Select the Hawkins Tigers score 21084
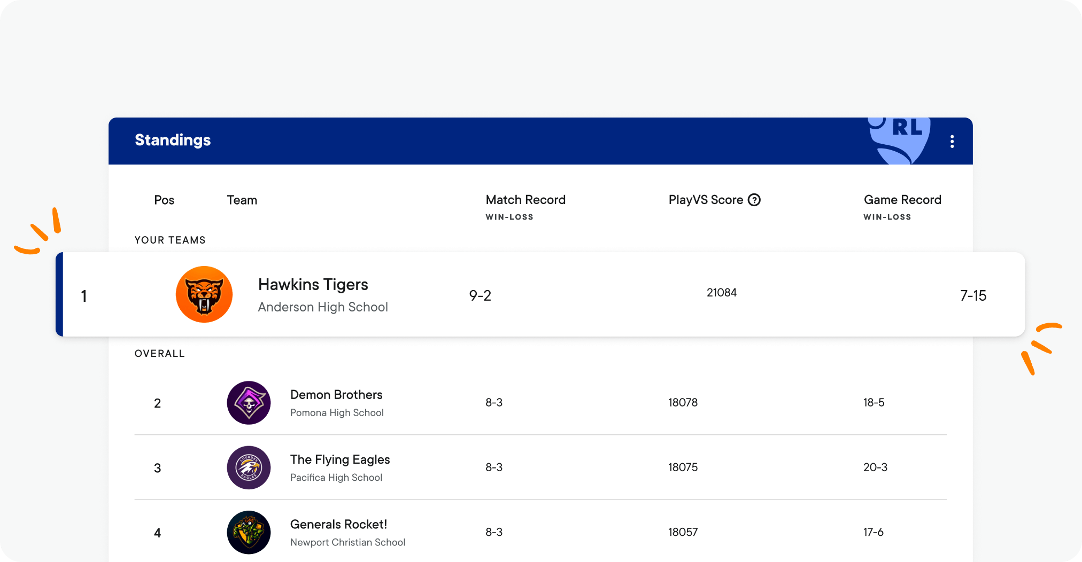Viewport: 1082px width, 562px height. coord(721,293)
